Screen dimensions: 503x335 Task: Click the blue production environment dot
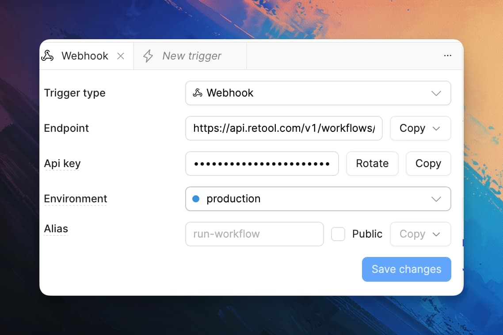[x=196, y=199]
